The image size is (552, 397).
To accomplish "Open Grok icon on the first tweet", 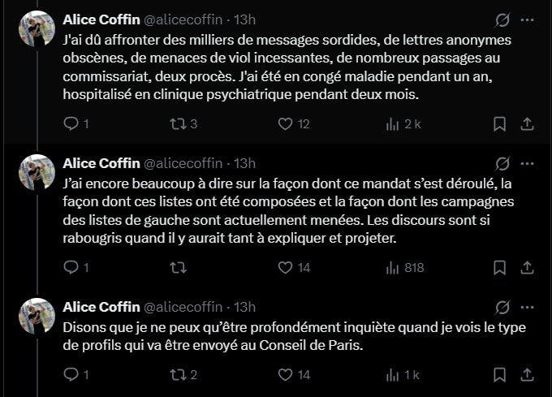I will coord(502,20).
